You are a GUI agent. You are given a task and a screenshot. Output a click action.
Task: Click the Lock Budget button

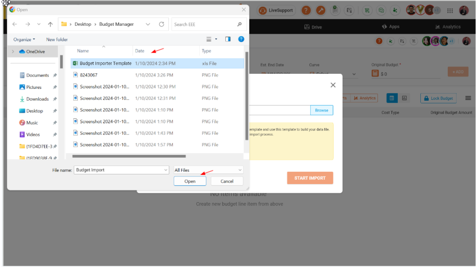pyautogui.click(x=438, y=98)
